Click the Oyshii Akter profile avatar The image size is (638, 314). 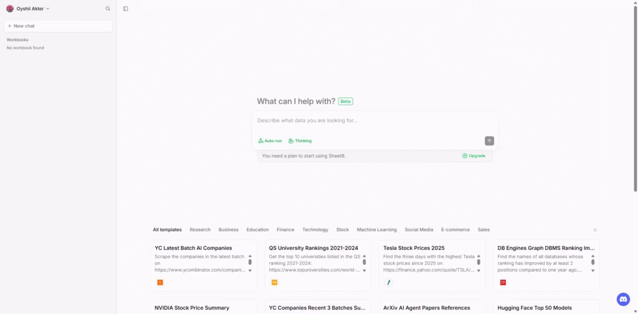click(x=10, y=9)
